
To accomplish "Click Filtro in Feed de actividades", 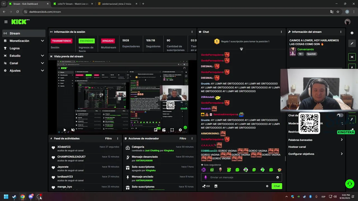I will pos(108,138).
